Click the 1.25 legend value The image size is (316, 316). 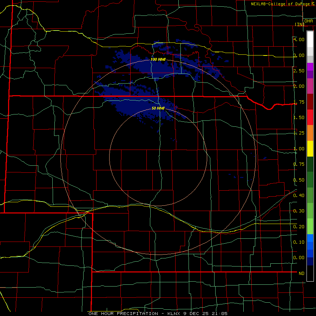click(299, 133)
